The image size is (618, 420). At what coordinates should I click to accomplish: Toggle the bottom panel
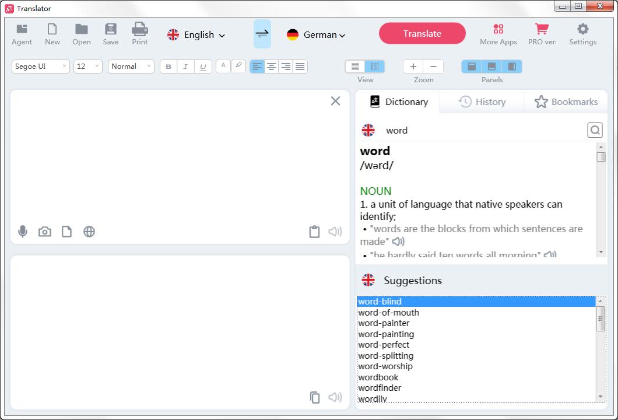click(x=491, y=66)
